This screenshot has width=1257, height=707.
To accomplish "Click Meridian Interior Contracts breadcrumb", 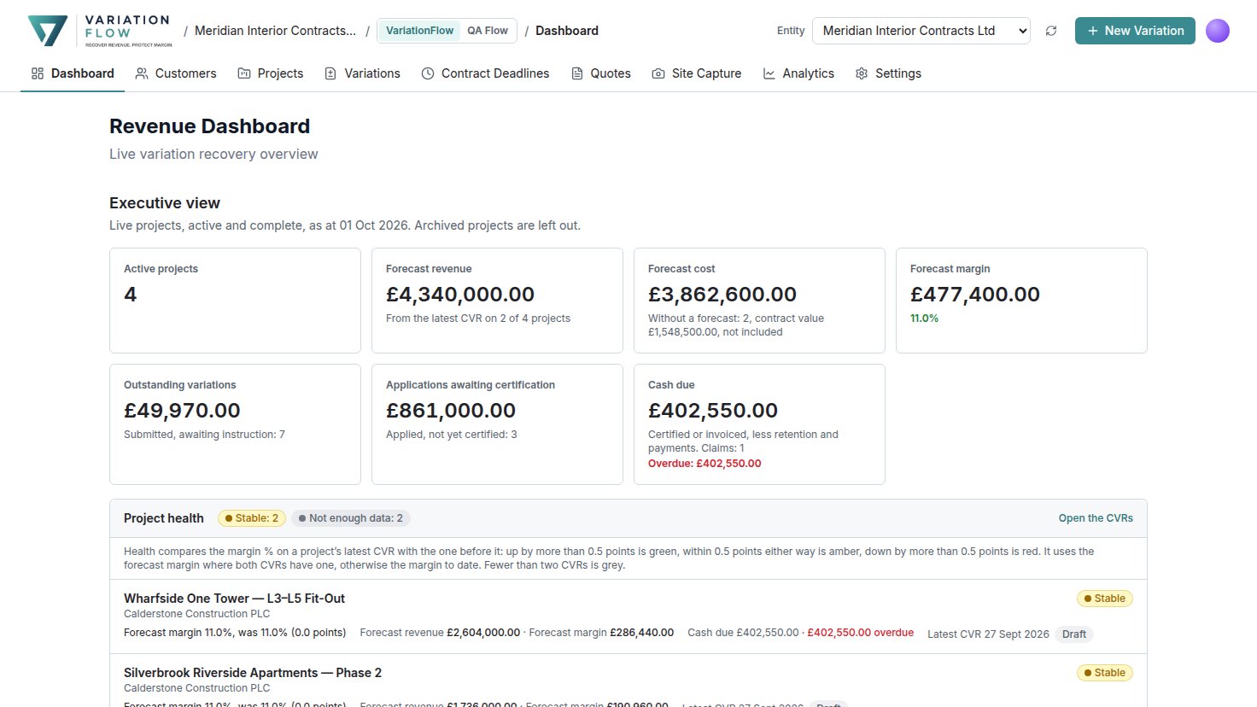I will click(275, 31).
